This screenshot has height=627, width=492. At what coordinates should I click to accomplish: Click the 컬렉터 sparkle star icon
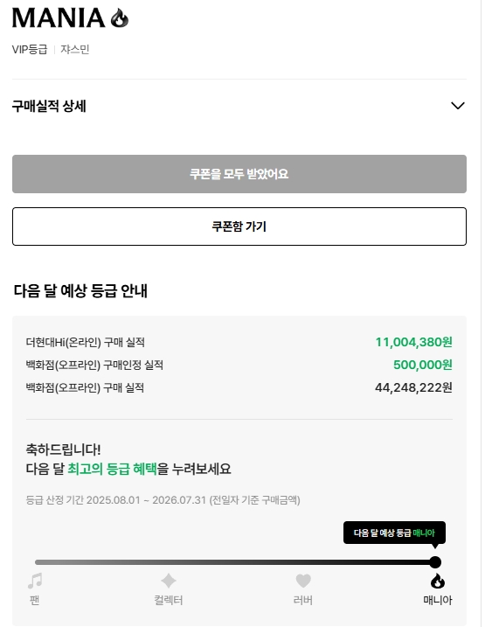click(169, 581)
